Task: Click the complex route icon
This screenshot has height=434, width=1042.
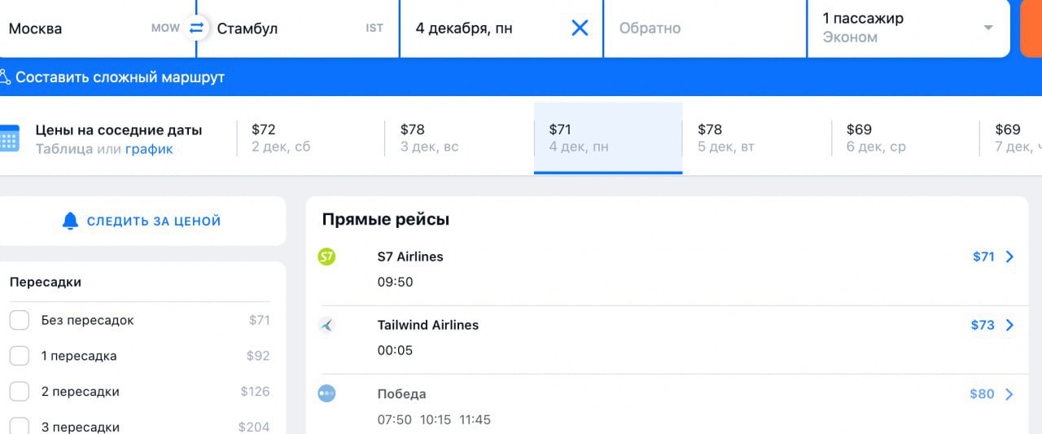Action: point(5,77)
